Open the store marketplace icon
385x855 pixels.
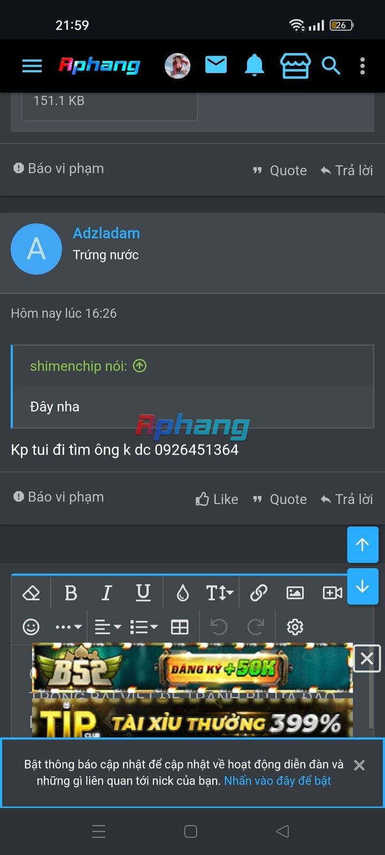click(295, 66)
